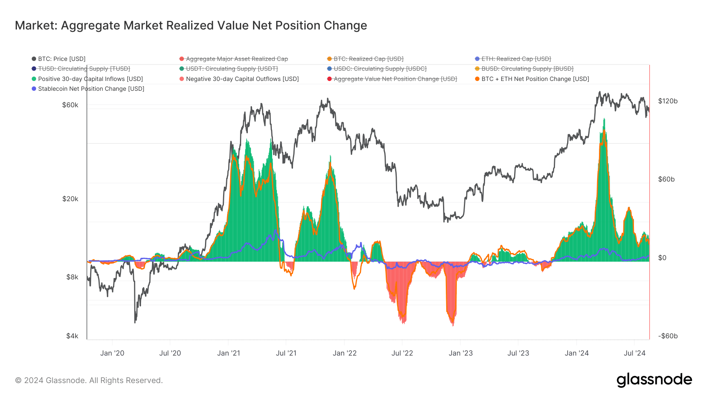Click the Jan '20 x-axis label
This screenshot has width=707, height=398.
tap(112, 353)
